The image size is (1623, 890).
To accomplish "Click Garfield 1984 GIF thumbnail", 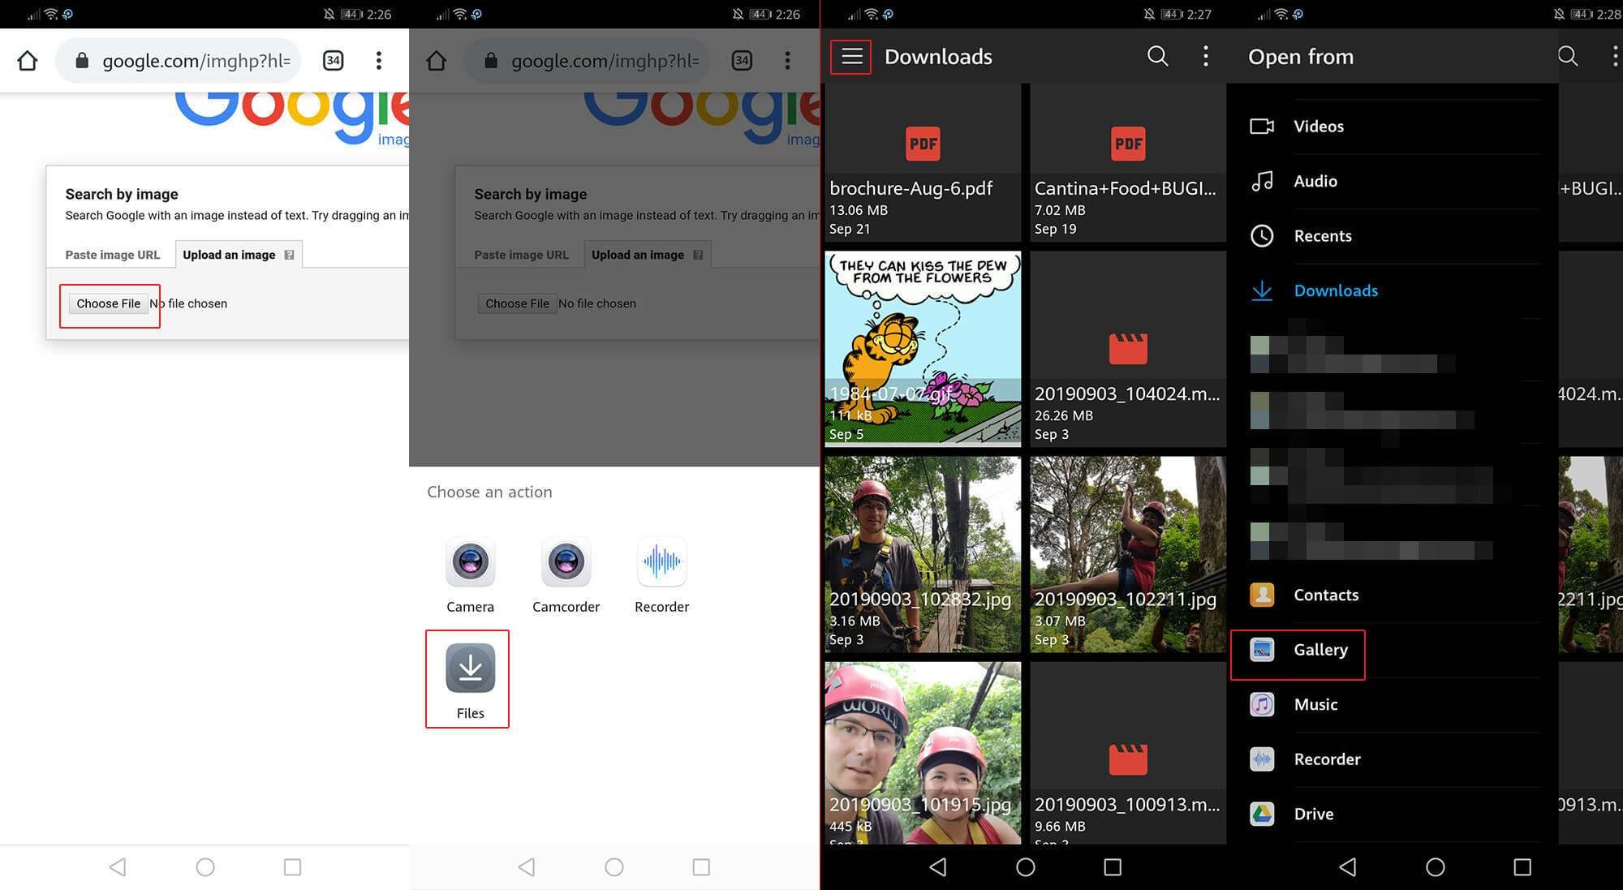I will coord(923,347).
